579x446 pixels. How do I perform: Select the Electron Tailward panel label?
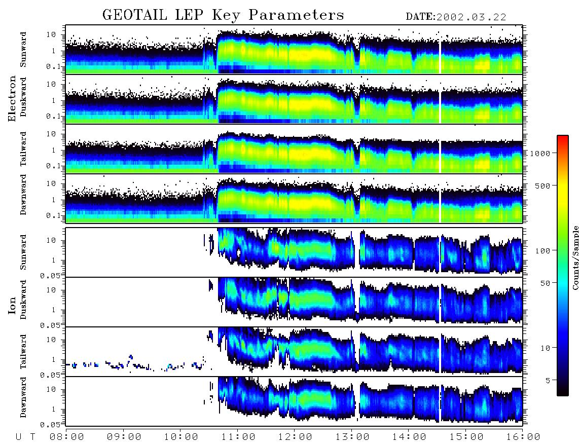[x=23, y=149]
